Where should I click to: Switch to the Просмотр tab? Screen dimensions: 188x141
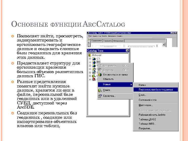pyautogui.click(x=107, y=41)
